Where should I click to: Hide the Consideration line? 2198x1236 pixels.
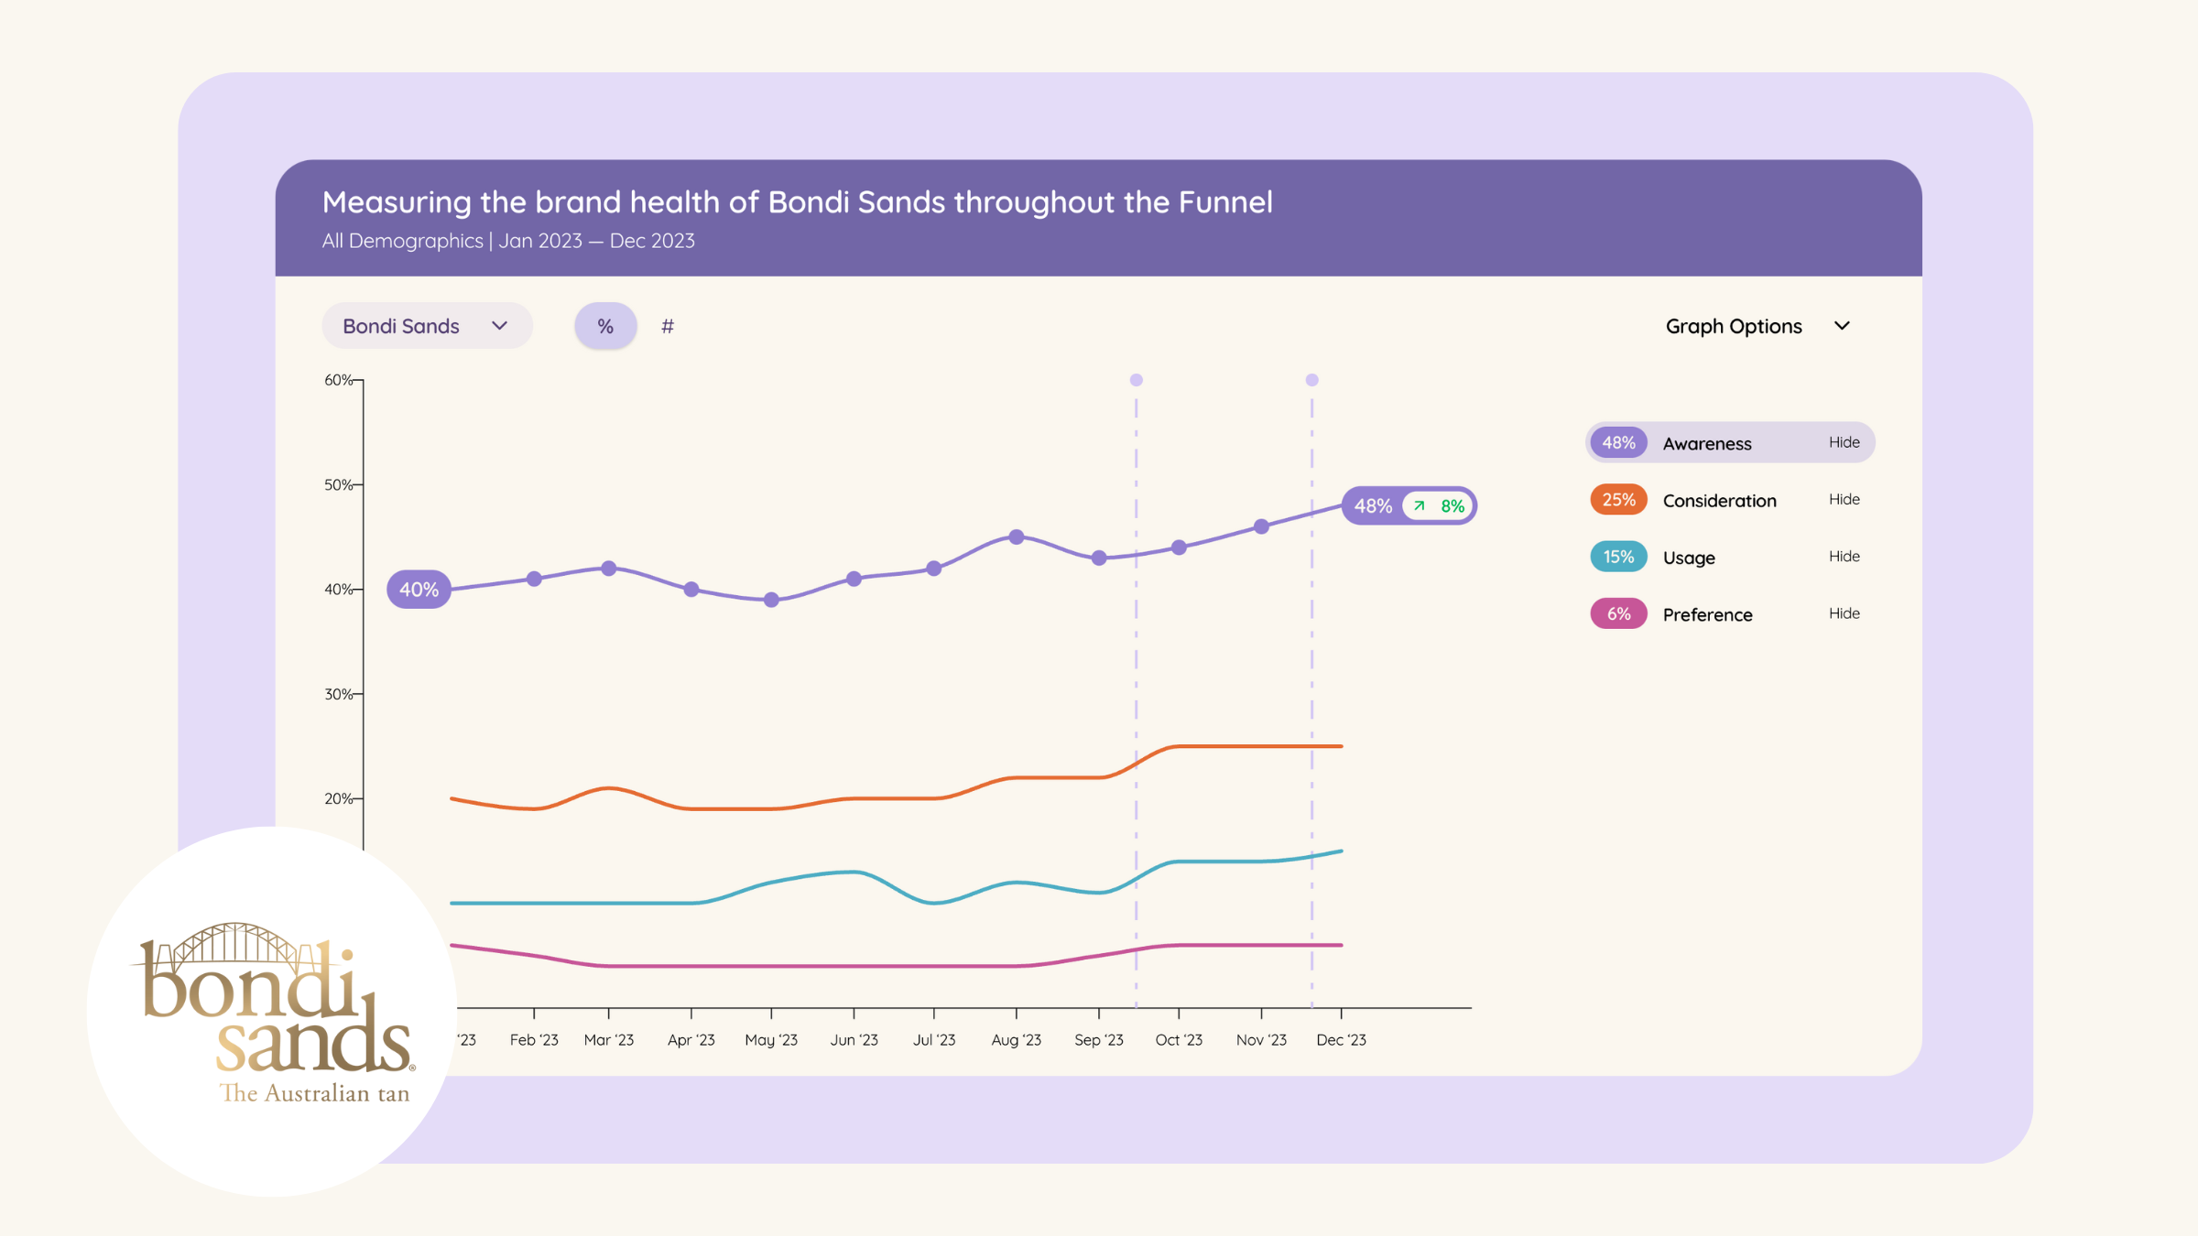(x=1844, y=499)
